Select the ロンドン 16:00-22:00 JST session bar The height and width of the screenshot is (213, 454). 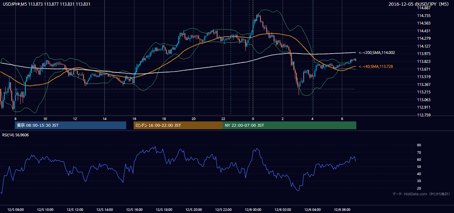tap(178, 125)
